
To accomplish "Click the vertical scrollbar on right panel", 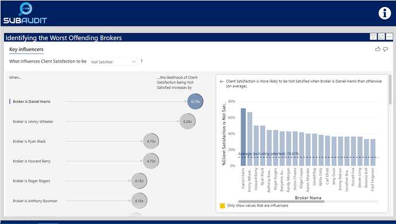I will coord(390,90).
